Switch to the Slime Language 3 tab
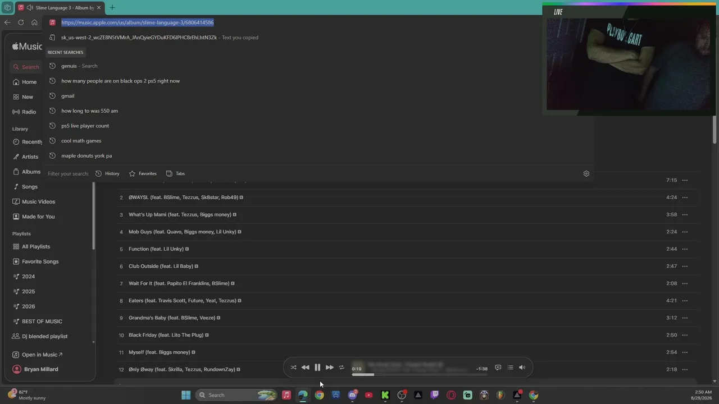The image size is (719, 404). coord(60,8)
